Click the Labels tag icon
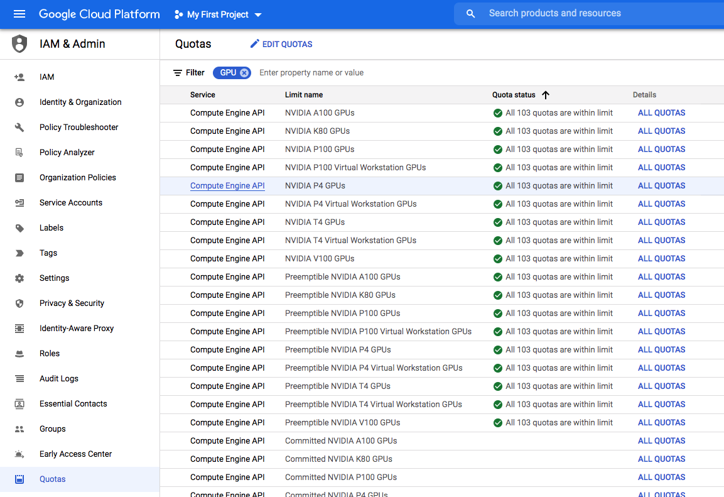The width and height of the screenshot is (724, 497). click(19, 228)
